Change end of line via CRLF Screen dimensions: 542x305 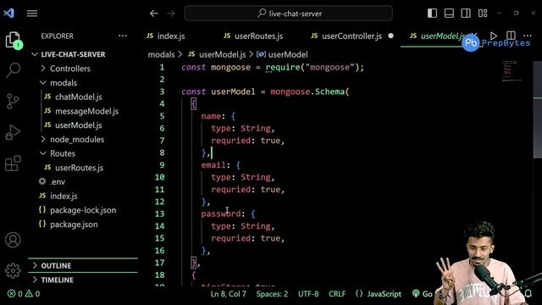337,294
